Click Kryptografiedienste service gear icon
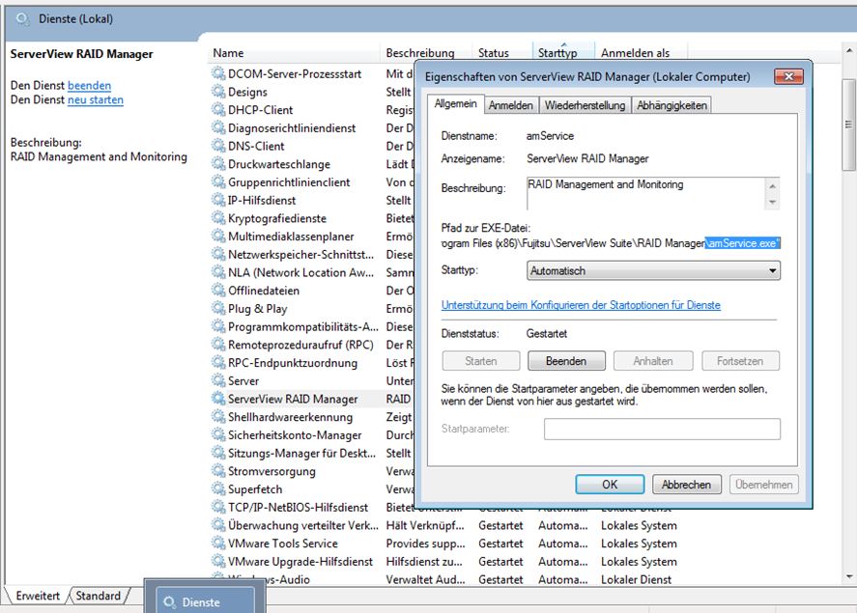Image resolution: width=857 pixels, height=613 pixels. 218,218
